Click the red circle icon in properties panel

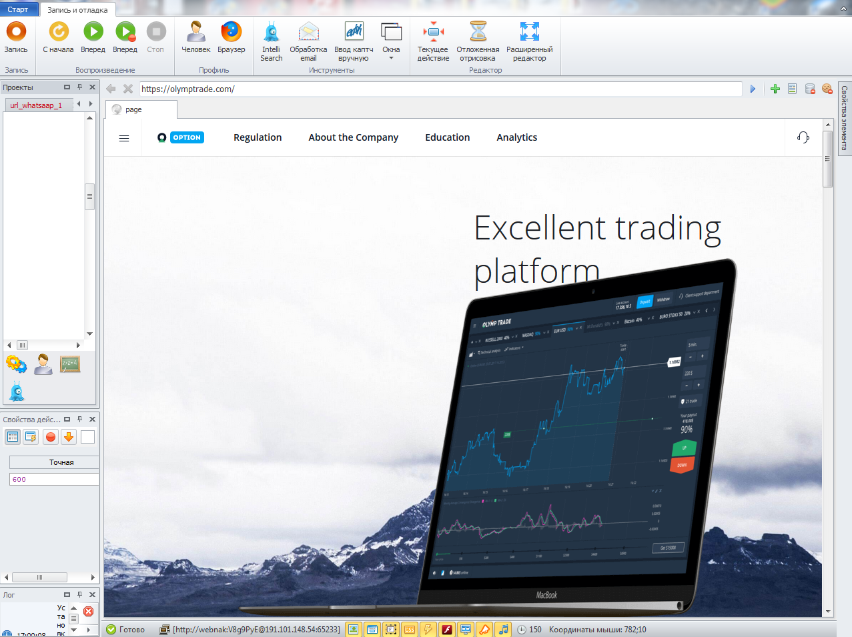pos(51,437)
